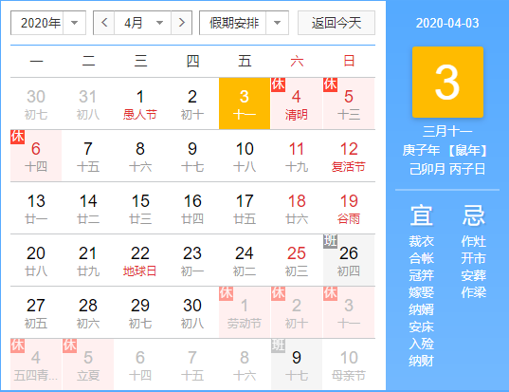Click the large yellow 3 date tile

[447, 82]
